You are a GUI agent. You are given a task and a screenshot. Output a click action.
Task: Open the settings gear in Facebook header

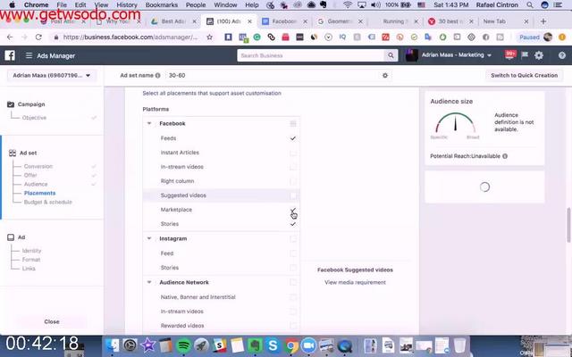[539, 55]
